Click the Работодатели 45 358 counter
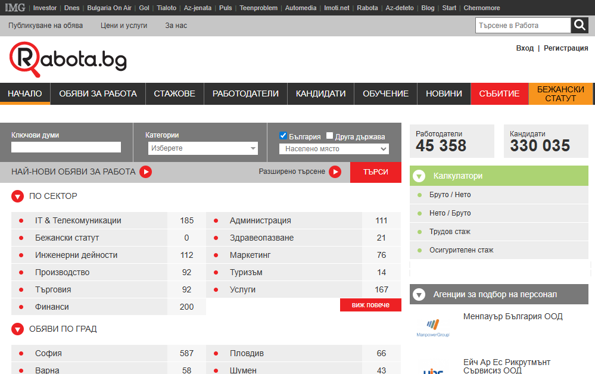 (x=452, y=141)
